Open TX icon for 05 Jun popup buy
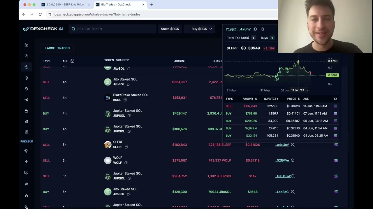This screenshot has height=209, width=373. 335,121
